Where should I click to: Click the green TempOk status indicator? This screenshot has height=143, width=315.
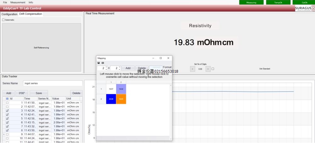(x=278, y=2)
